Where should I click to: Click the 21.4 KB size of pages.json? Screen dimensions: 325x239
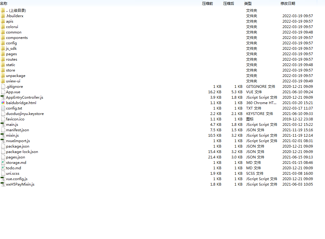pyautogui.click(x=215, y=157)
